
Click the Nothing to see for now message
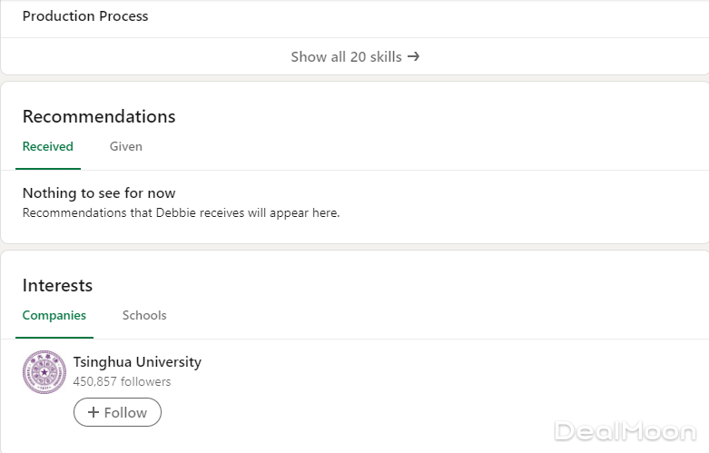tap(99, 192)
